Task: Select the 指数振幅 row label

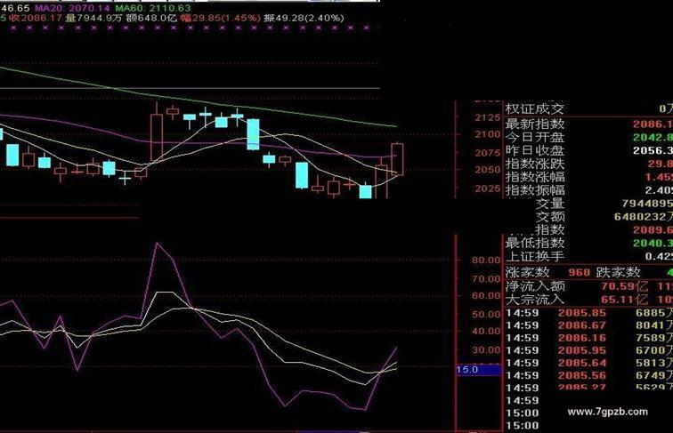Action: 534,190
